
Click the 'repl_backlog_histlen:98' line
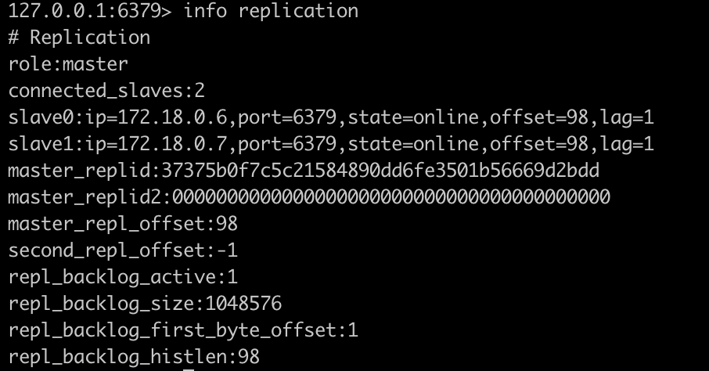pos(134,357)
